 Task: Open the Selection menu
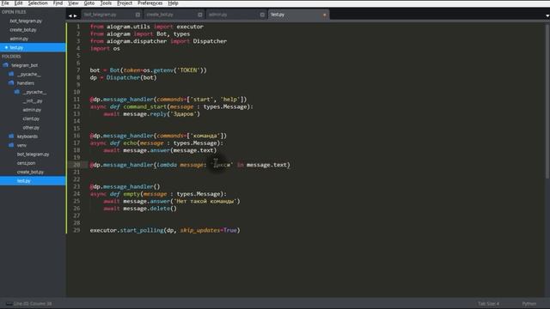[38, 3]
